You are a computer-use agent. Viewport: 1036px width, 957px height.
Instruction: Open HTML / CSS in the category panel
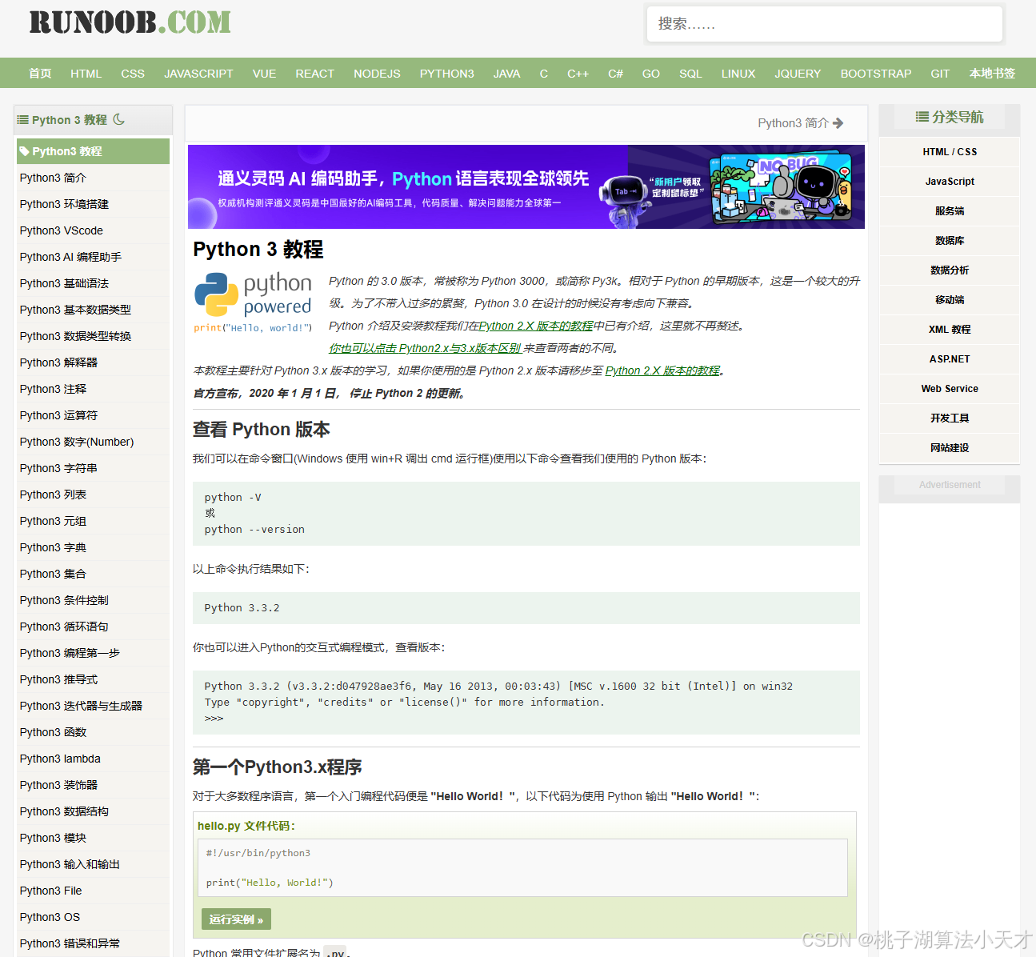(950, 152)
